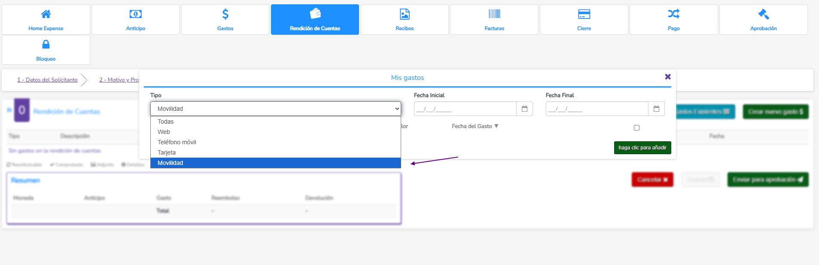Select the Cierre credit card icon
The image size is (819, 265).
point(584,14)
